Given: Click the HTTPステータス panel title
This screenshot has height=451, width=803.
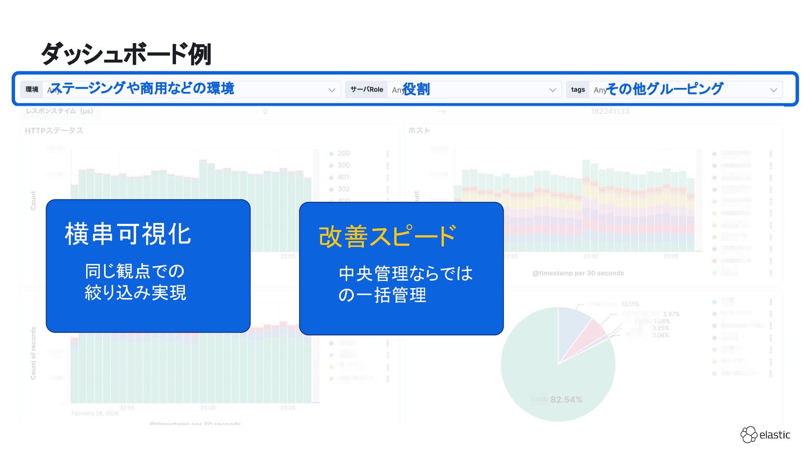Looking at the screenshot, I should (x=54, y=131).
